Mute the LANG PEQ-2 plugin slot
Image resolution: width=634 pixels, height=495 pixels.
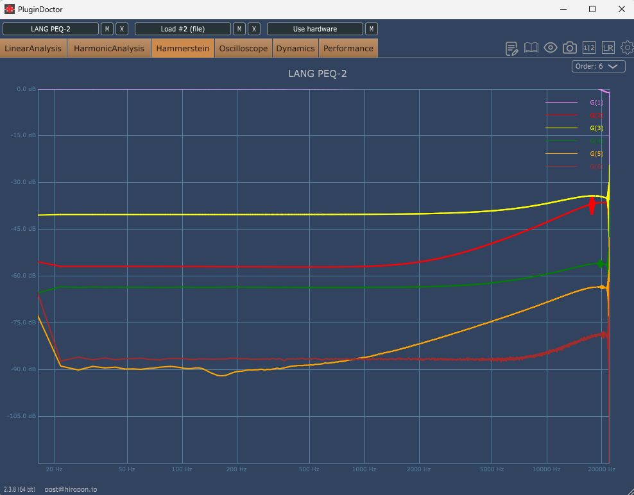pos(107,29)
